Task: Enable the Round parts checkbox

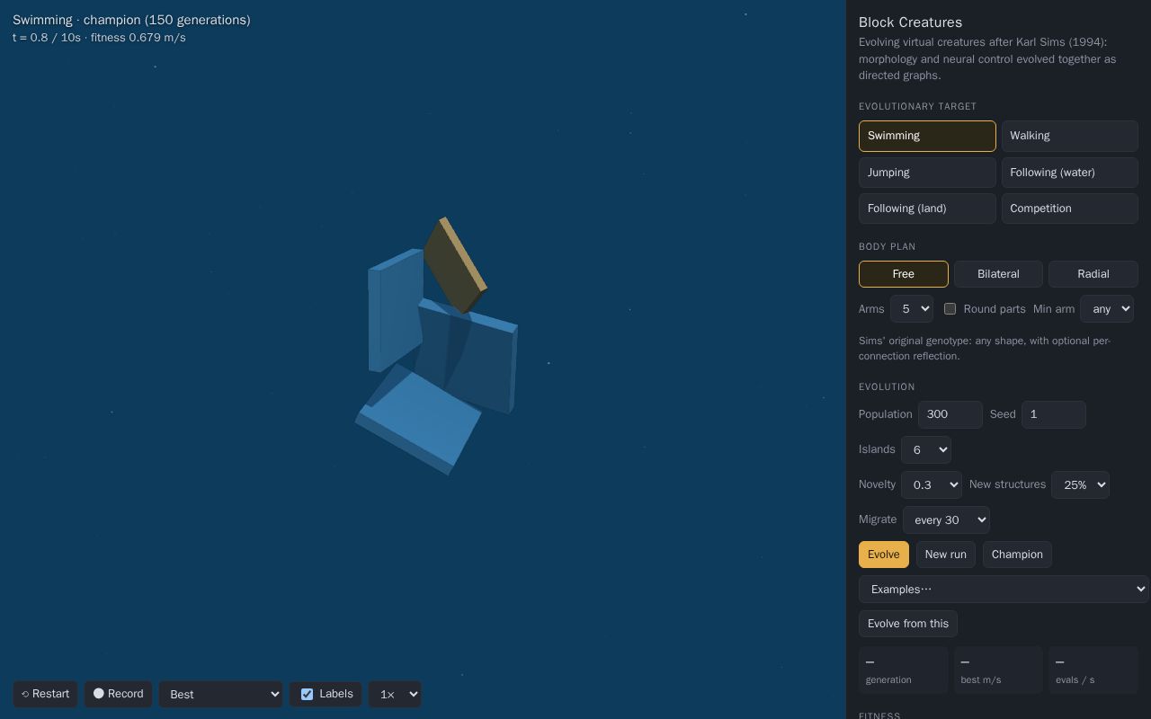Action: (950, 309)
